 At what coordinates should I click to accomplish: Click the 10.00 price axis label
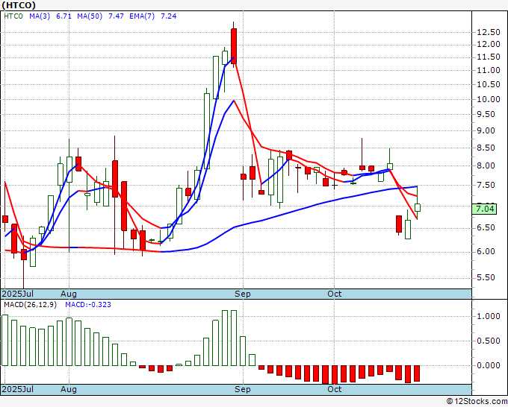(x=489, y=100)
